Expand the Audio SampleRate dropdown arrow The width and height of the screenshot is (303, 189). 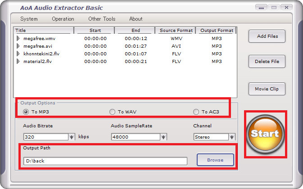(163, 137)
